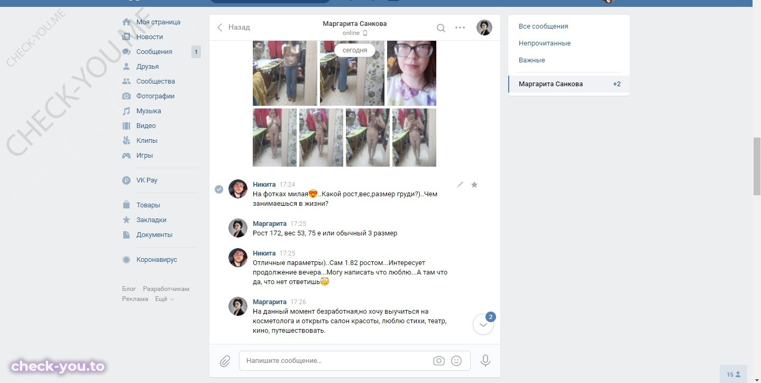Open the emoji picker smiley icon
This screenshot has height=383, width=761.
click(x=456, y=361)
